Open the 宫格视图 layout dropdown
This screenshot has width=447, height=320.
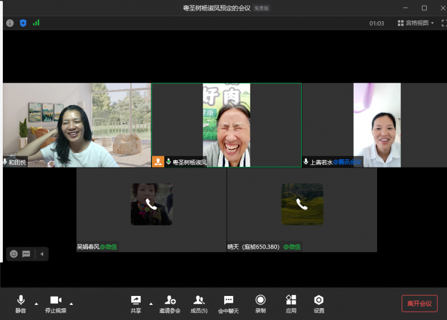tap(416, 23)
